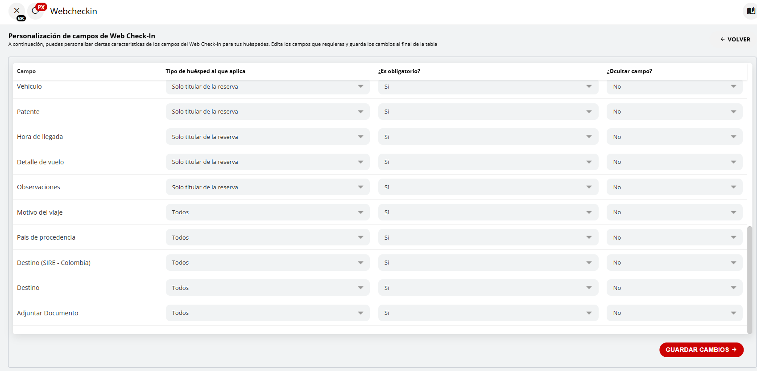Image resolution: width=757 pixels, height=371 pixels.
Task: Close the Webcheckin panel with X icon
Action: (17, 11)
